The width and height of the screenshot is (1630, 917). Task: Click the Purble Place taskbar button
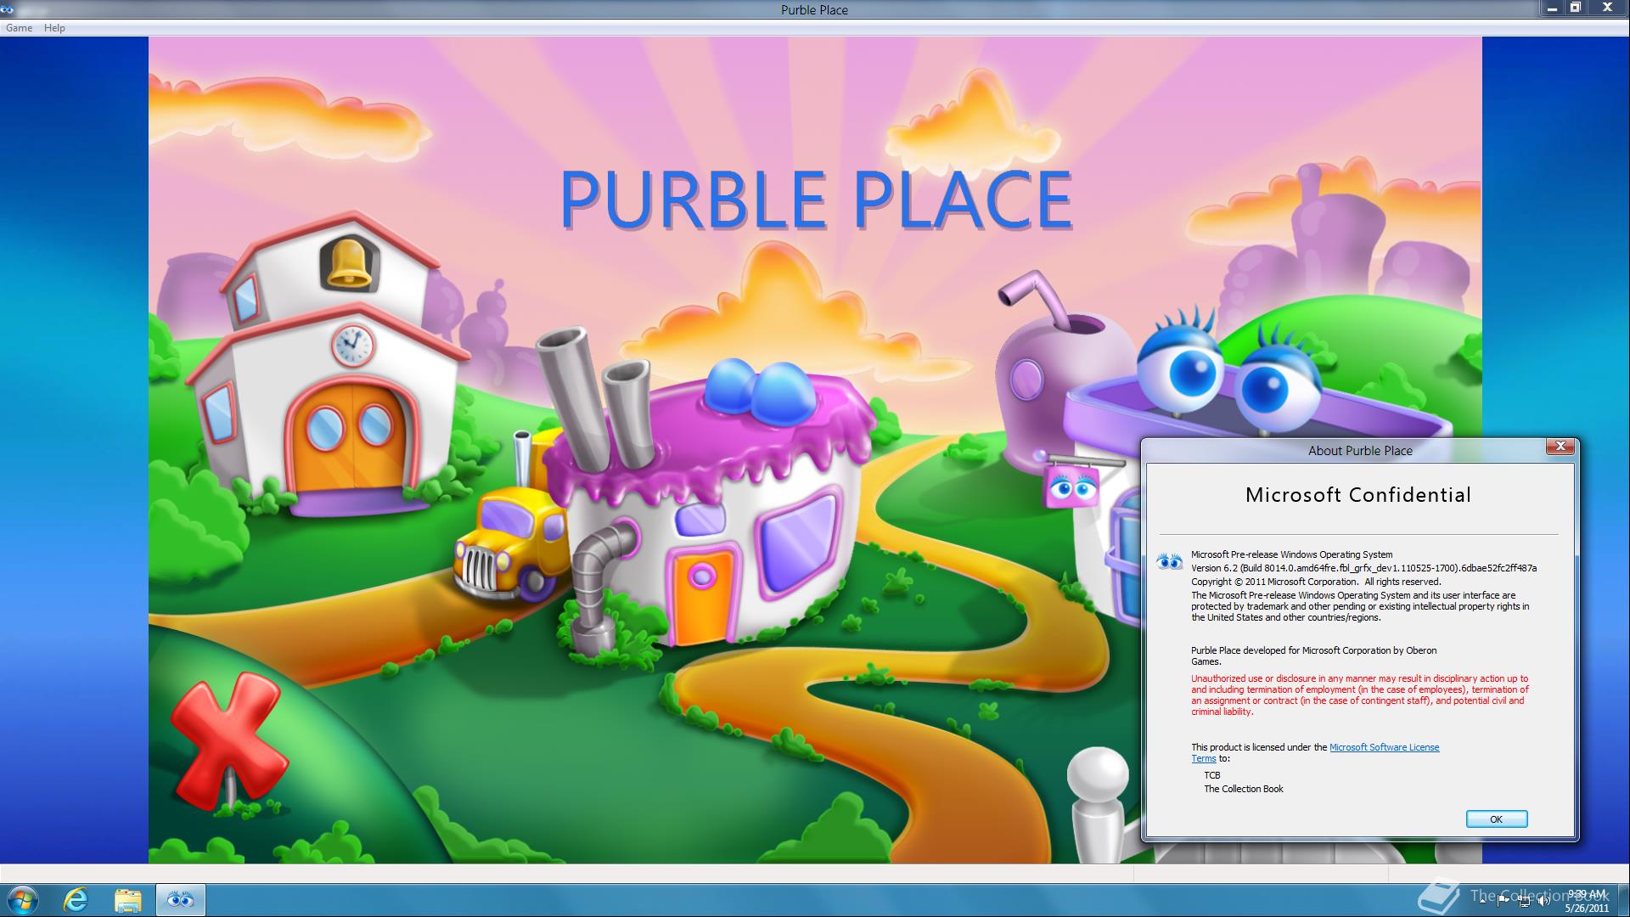180,899
